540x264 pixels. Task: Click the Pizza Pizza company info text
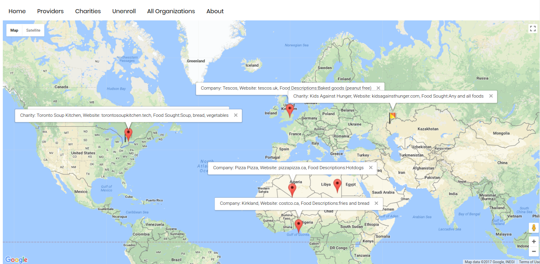click(x=288, y=168)
